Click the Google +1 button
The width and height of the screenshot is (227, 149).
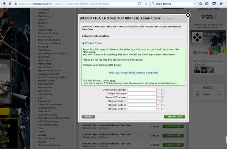pos(218,94)
